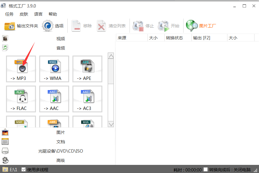Choose the MMF format icon
Screen dimensions: 259x173
[21, 122]
